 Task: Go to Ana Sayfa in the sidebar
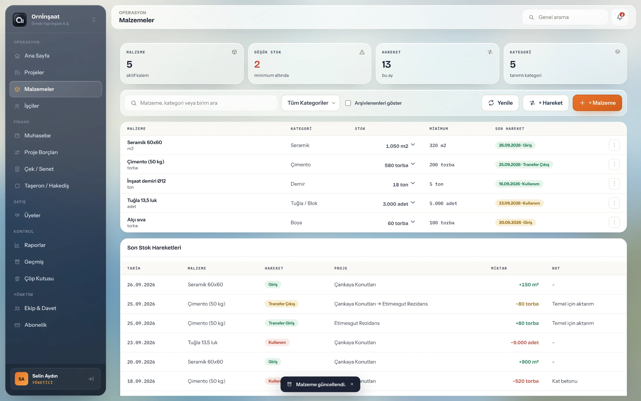(56, 56)
